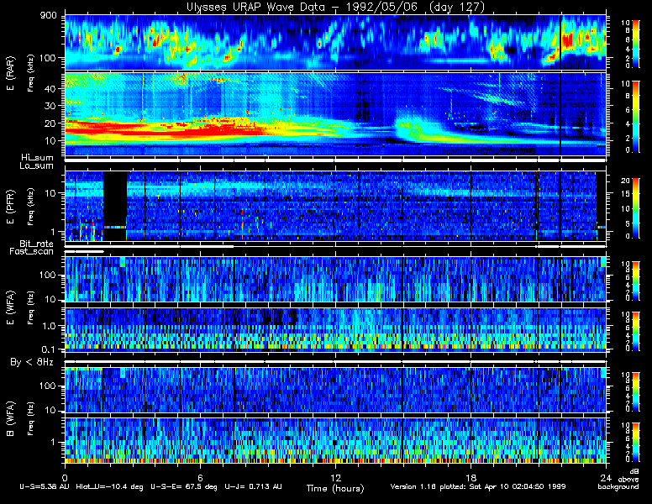Click time axis tick label '6'
The image size is (652, 504).
[200, 478]
